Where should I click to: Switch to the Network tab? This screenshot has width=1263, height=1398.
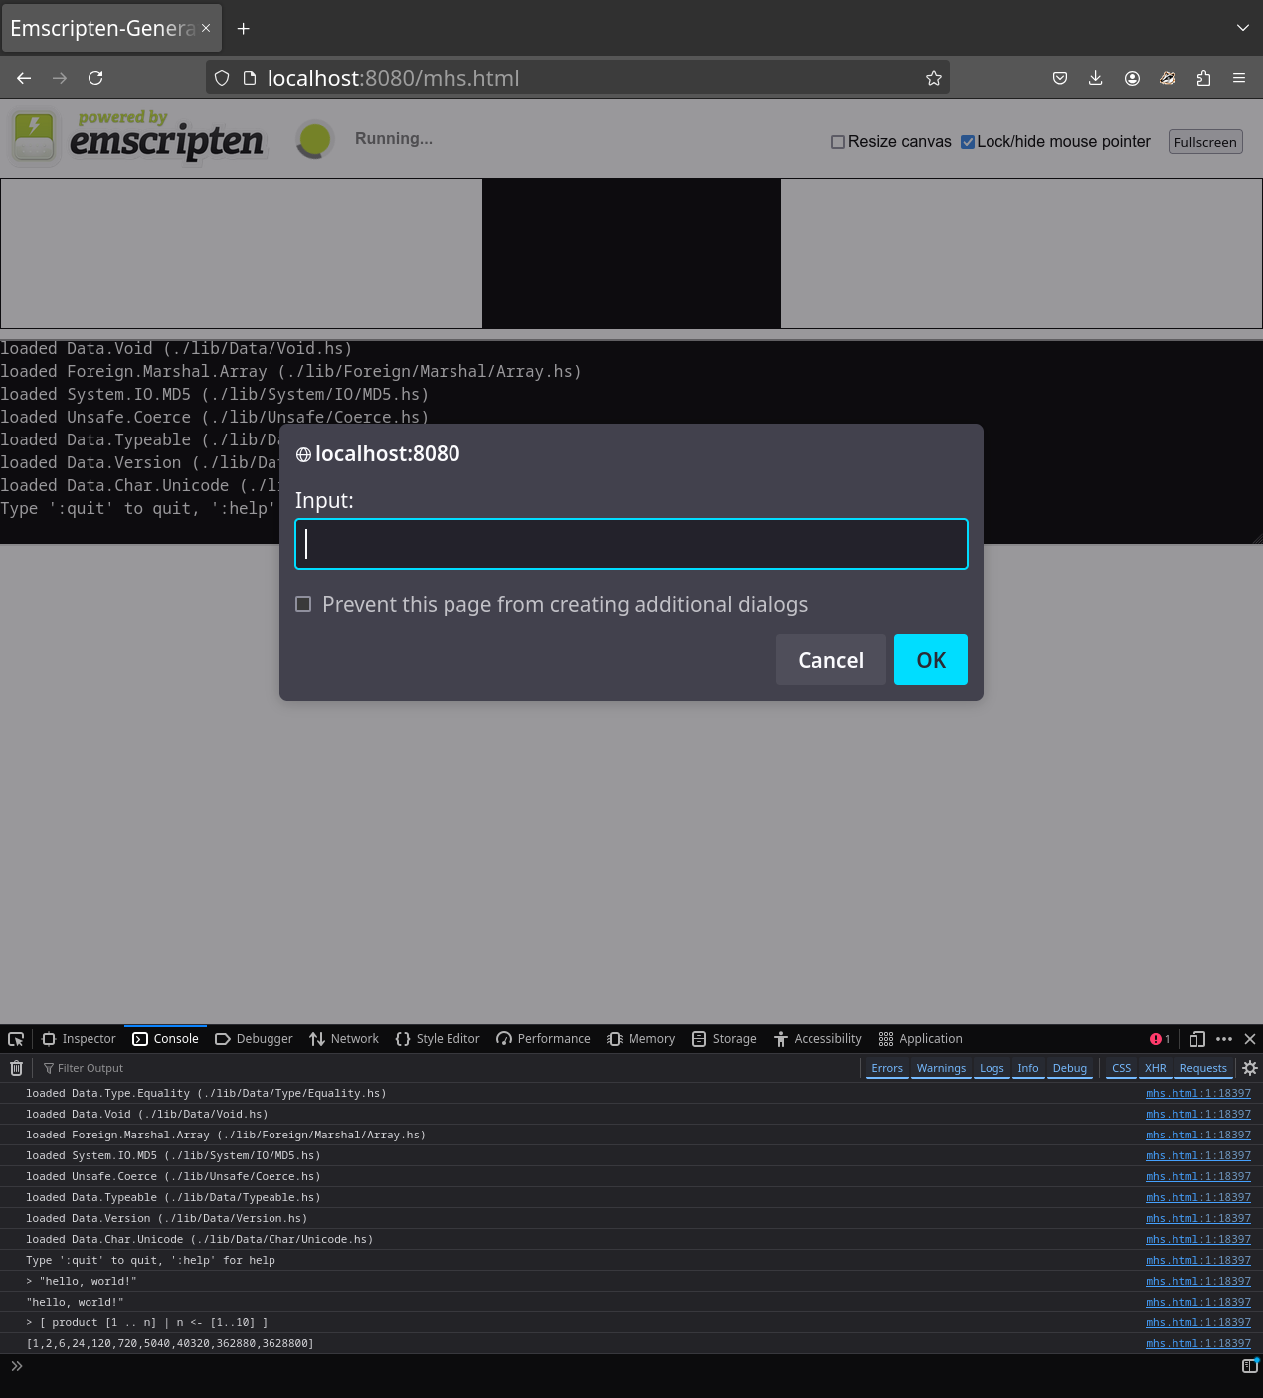(344, 1039)
